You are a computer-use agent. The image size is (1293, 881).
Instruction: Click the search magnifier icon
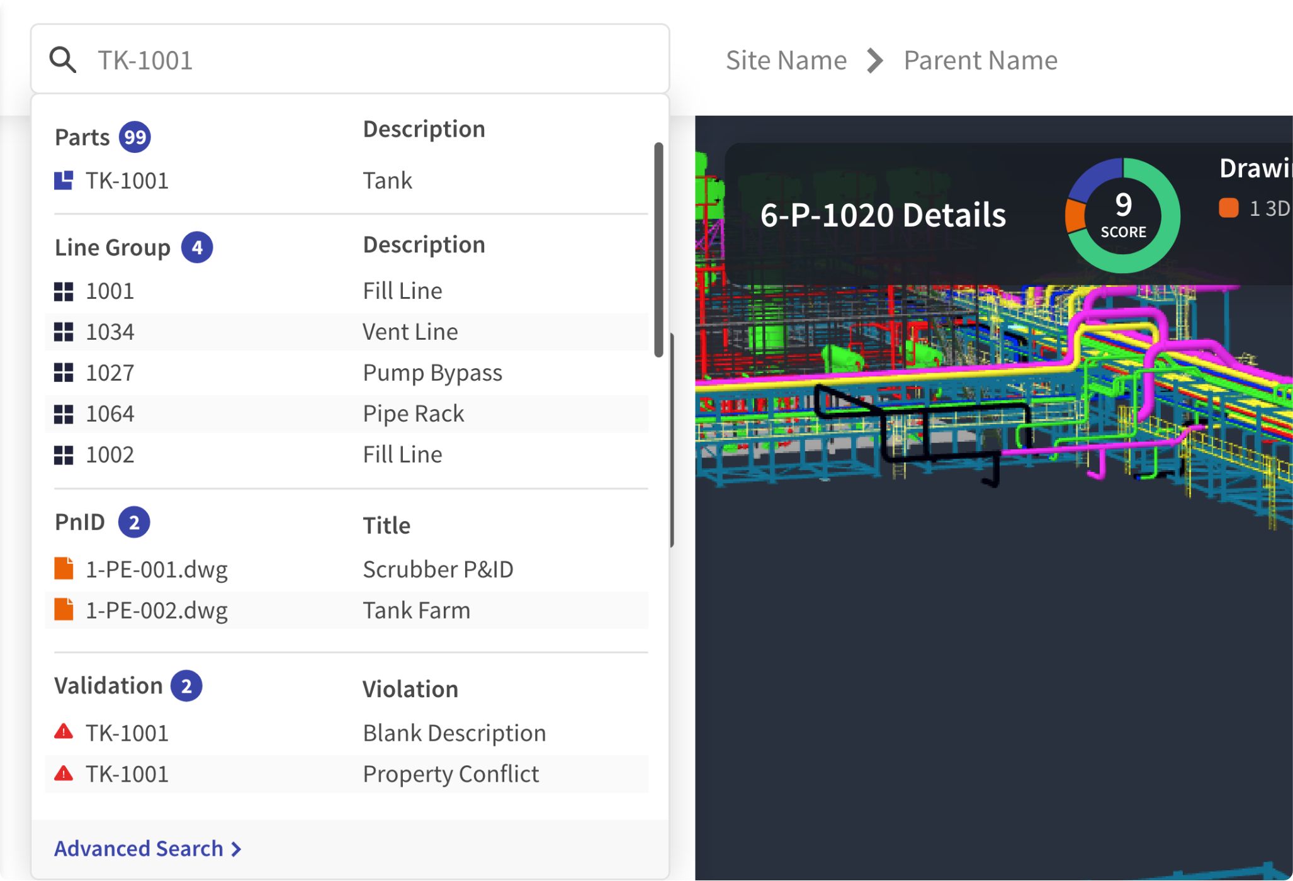tap(62, 59)
